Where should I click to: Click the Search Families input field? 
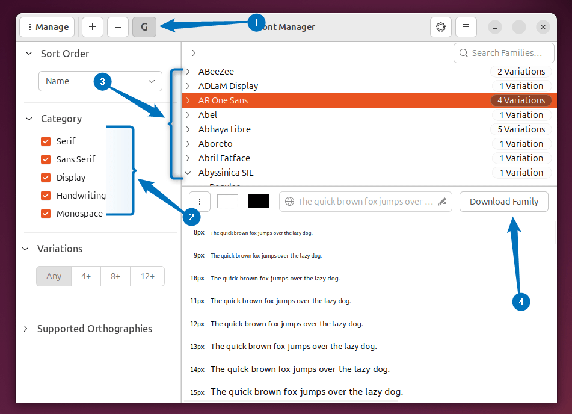(504, 52)
